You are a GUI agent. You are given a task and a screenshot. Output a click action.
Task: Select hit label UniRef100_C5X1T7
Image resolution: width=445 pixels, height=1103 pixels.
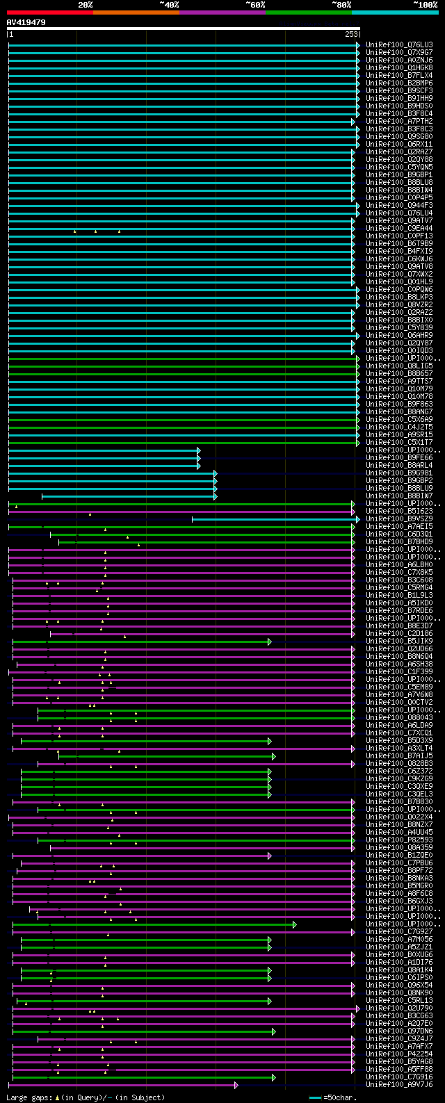(x=399, y=443)
